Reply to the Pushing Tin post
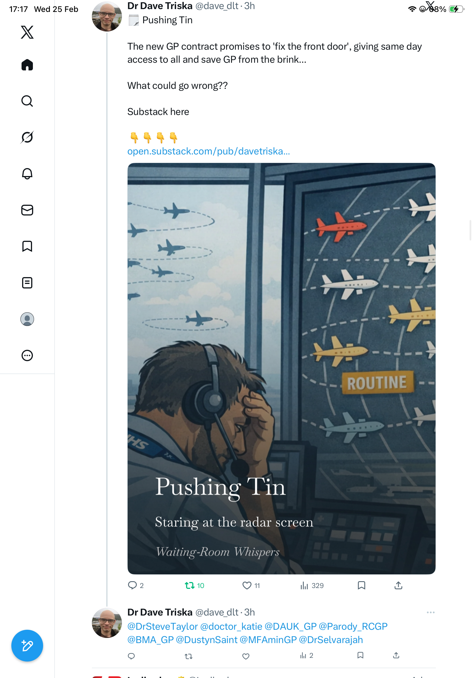473x678 pixels. [x=132, y=585]
